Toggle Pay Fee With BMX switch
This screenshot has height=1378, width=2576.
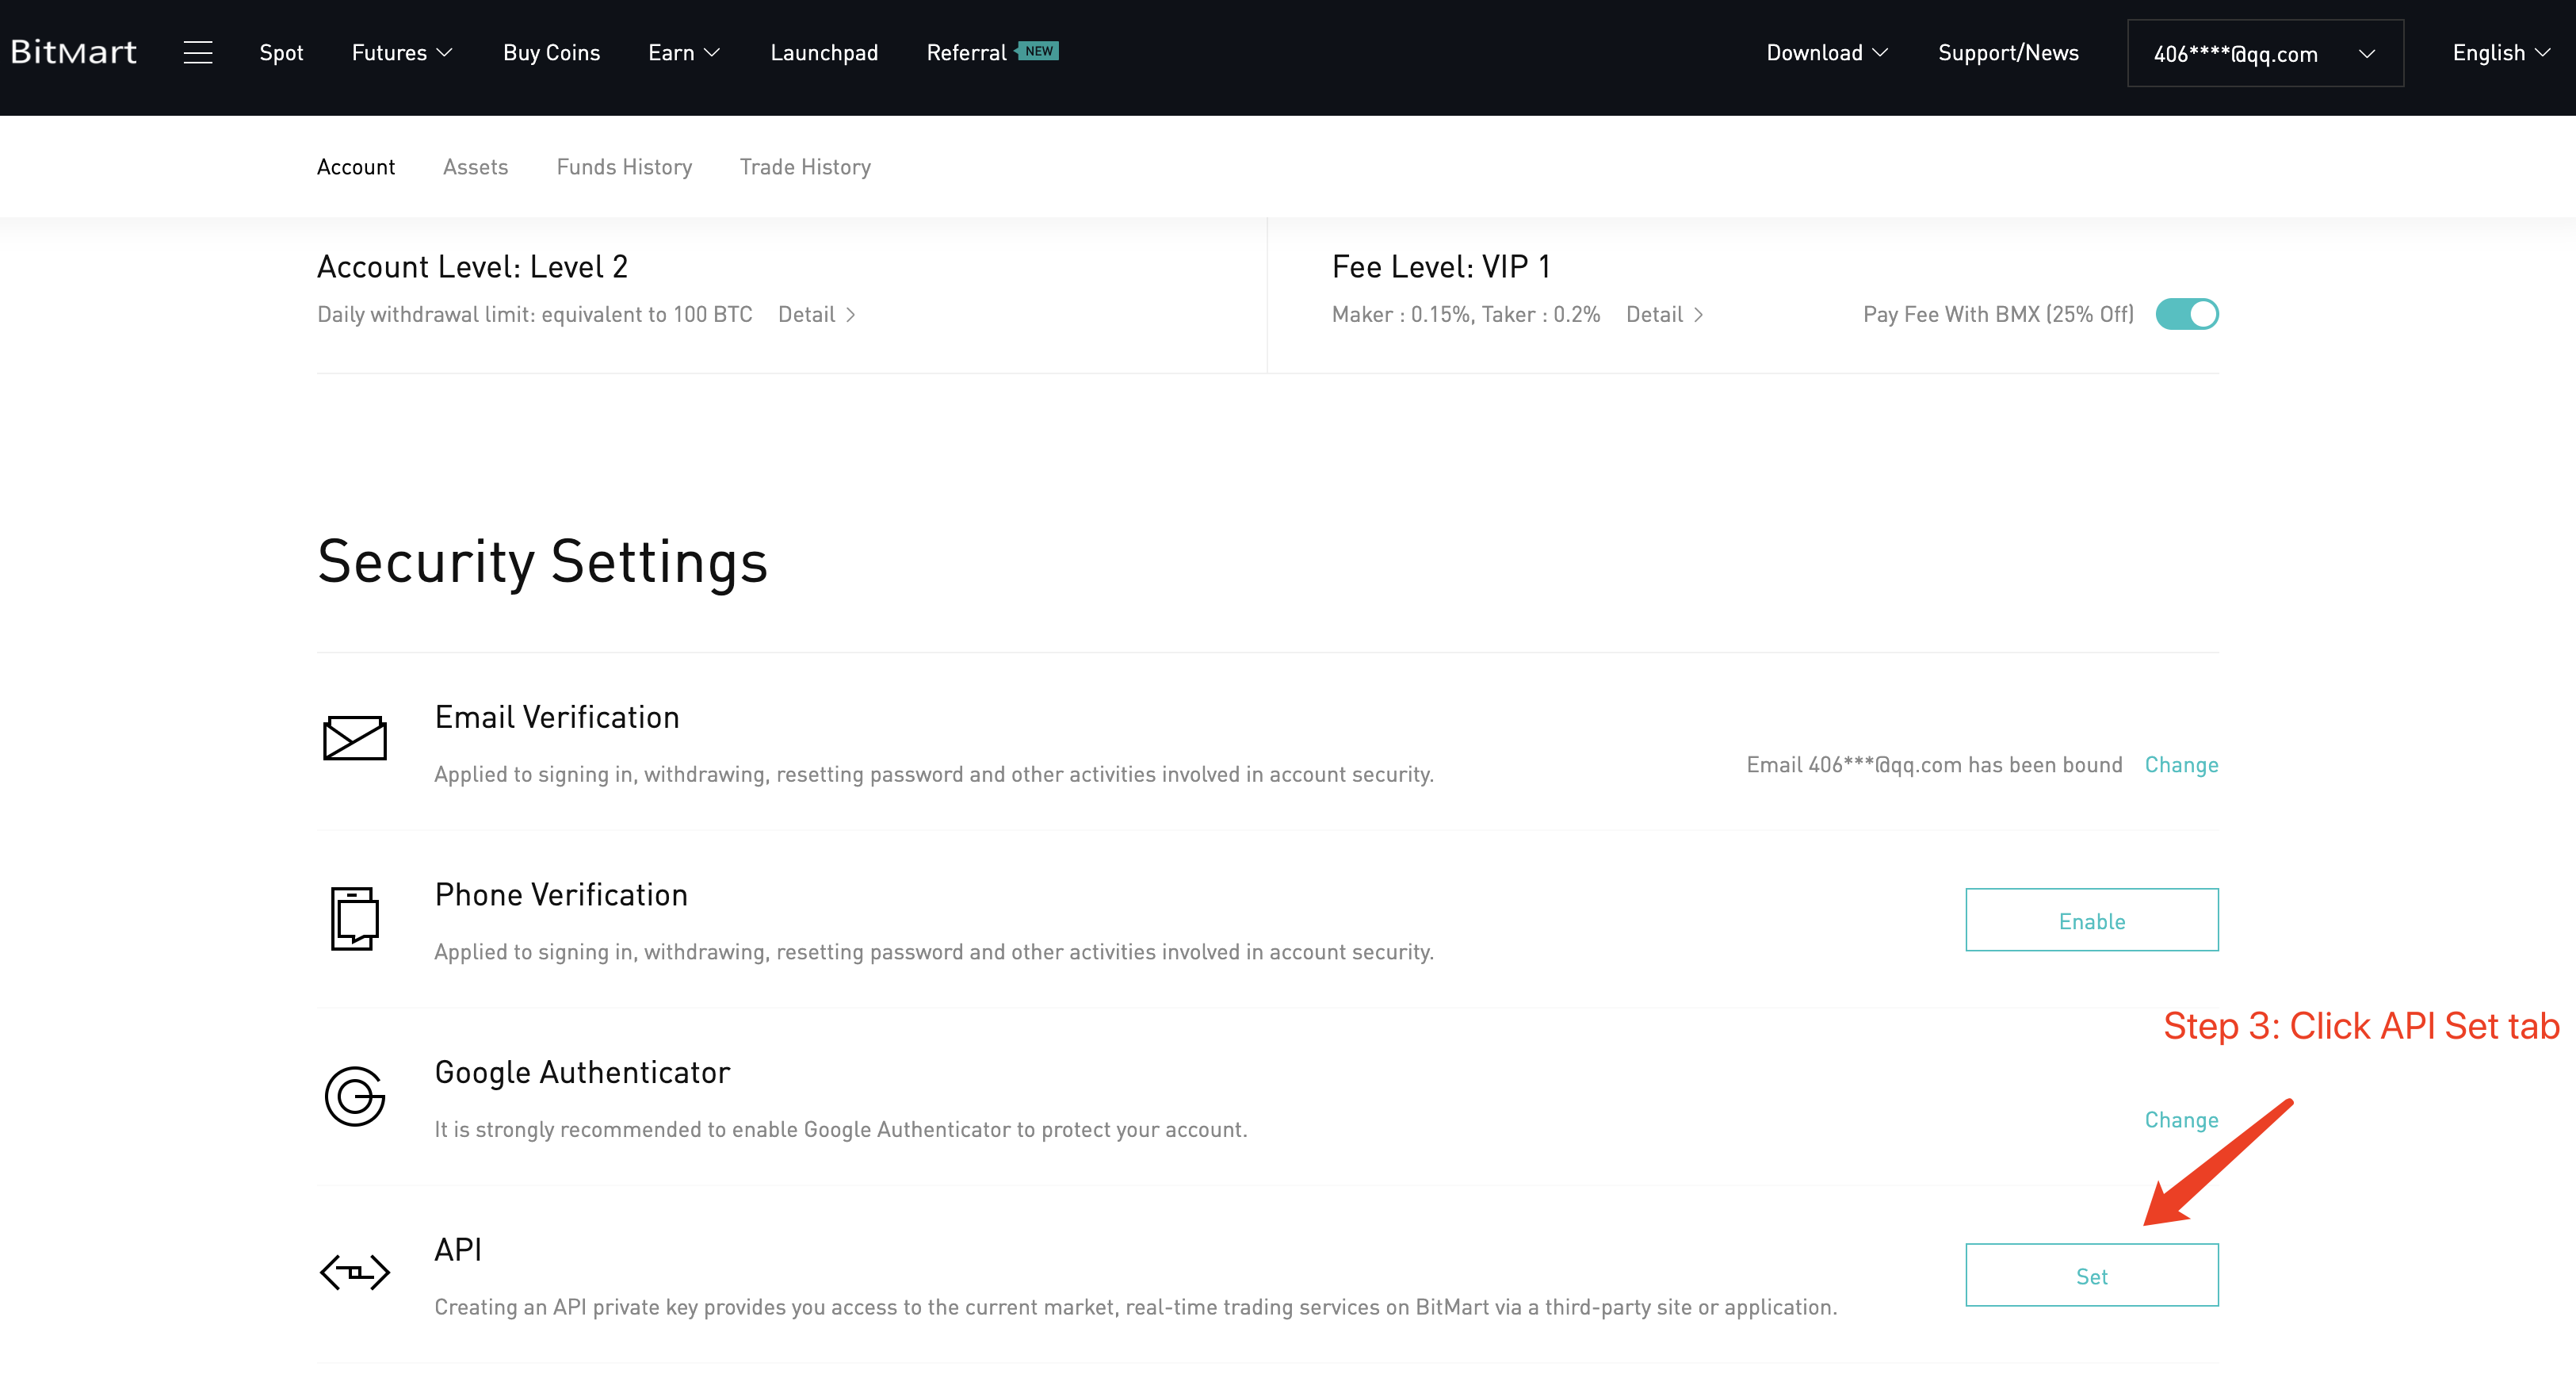coord(2187,314)
